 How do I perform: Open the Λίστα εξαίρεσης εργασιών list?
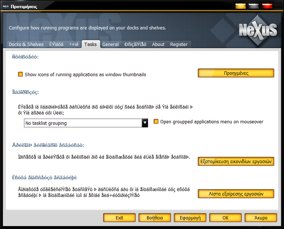(236, 194)
